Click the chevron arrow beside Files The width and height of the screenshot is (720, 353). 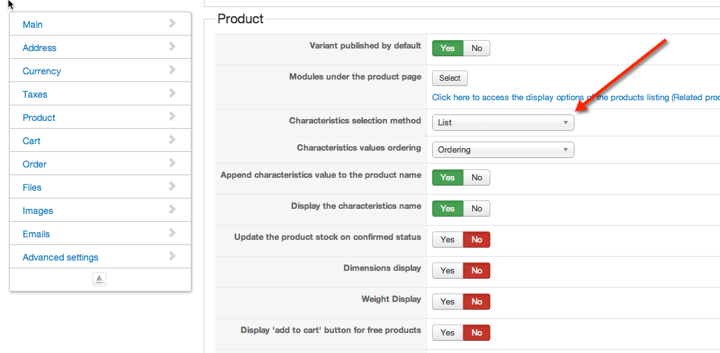[172, 186]
